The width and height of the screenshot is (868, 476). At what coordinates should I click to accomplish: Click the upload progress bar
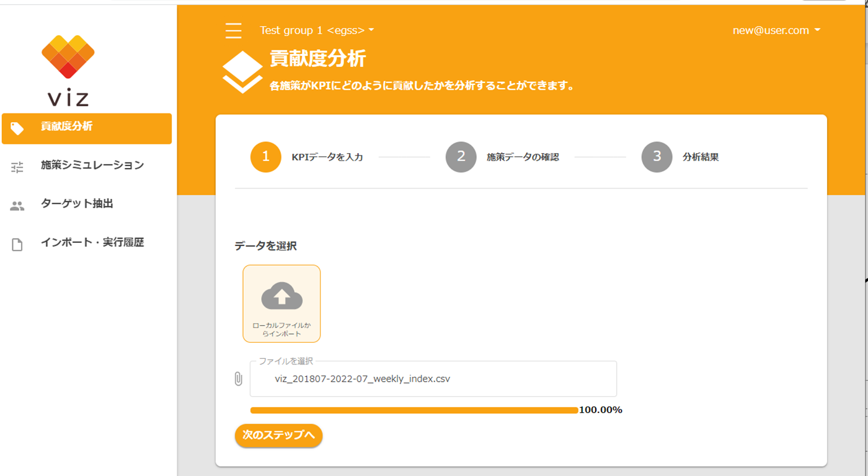[414, 410]
